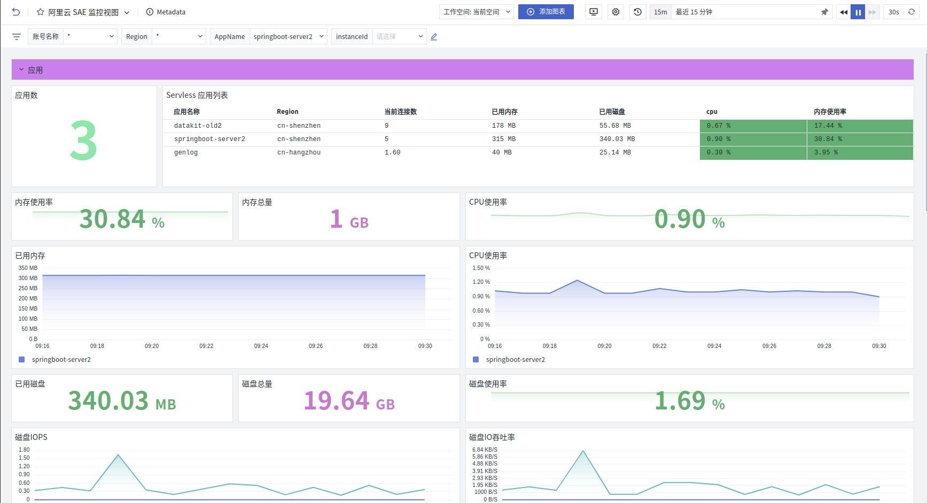The width and height of the screenshot is (927, 503).
Task: Pin the time range with pushpin icon
Action: (x=824, y=12)
